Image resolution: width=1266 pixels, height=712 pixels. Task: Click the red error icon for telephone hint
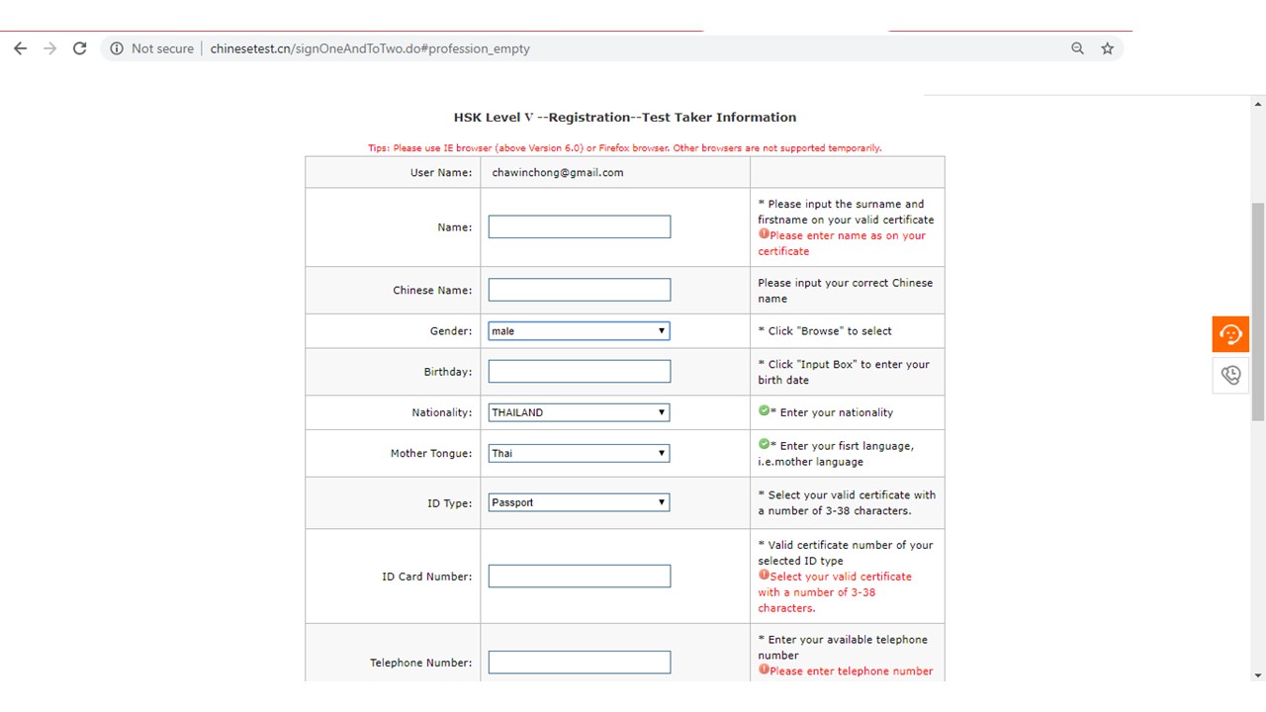(764, 669)
